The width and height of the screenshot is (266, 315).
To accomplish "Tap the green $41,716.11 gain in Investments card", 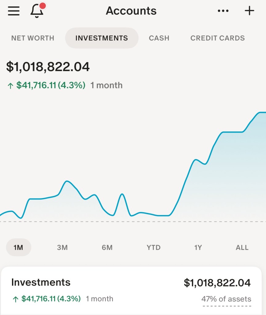I will [x=51, y=299].
